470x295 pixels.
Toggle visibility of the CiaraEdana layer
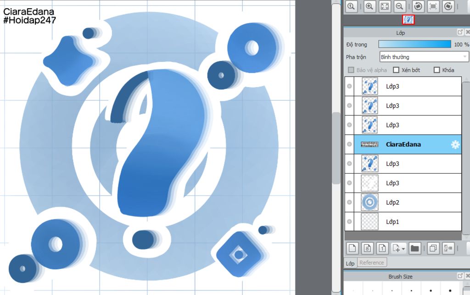(349, 144)
